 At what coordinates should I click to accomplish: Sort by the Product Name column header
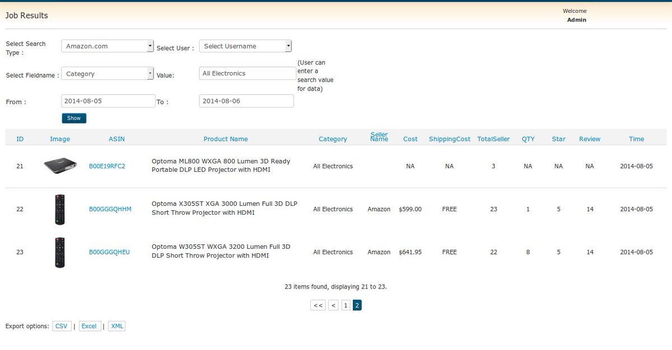point(226,139)
